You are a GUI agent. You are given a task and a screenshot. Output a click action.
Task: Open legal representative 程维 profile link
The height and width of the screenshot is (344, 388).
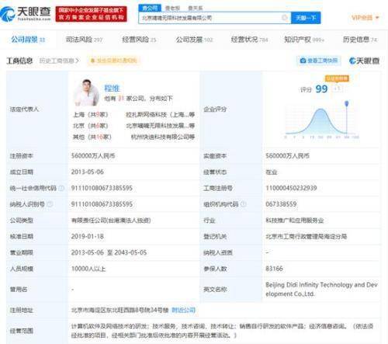(x=112, y=89)
